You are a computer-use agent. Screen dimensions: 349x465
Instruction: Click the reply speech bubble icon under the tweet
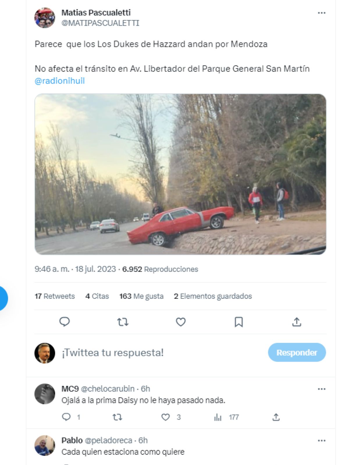[64, 322]
